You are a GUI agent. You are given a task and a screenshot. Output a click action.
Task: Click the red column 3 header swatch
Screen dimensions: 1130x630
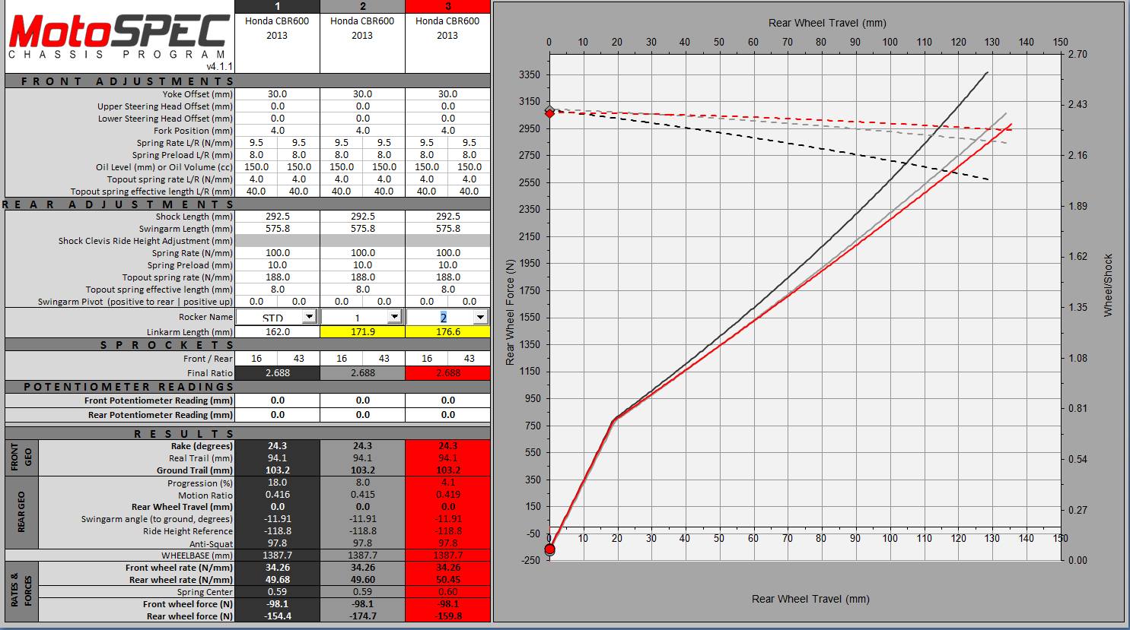(x=447, y=6)
